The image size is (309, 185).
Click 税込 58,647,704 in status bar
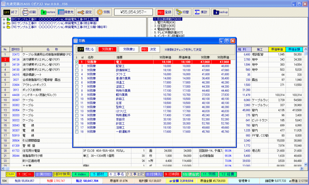pos(87,181)
